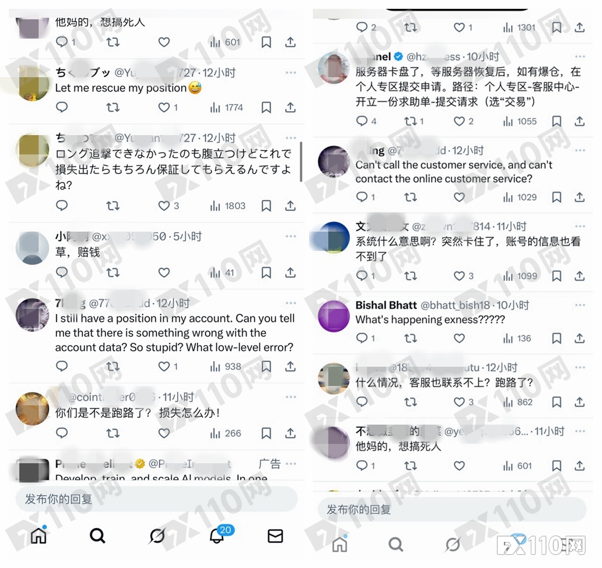Bookmark the '你们是不是跑路了' tweet
The image size is (602, 568).
click(266, 433)
